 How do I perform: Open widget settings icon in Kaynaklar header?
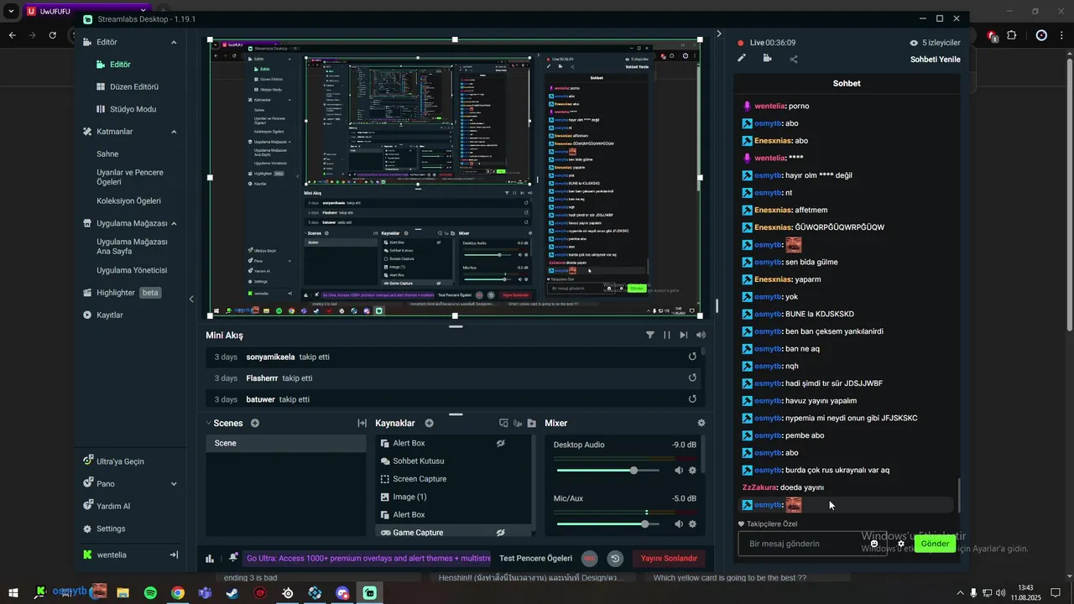[503, 423]
